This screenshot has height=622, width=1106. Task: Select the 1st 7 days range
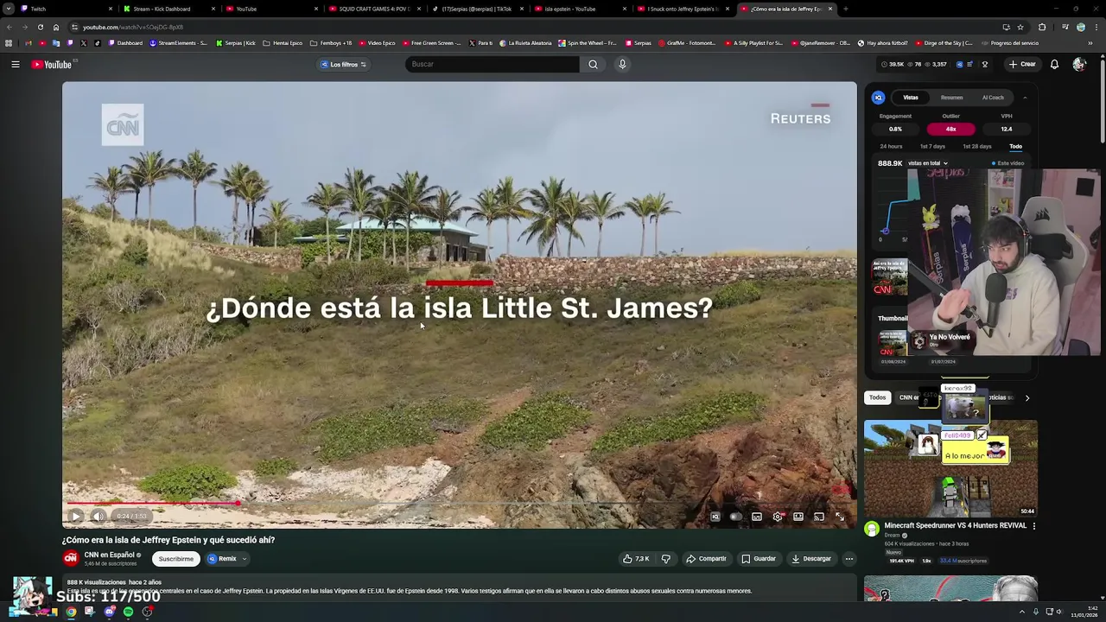pyautogui.click(x=932, y=147)
